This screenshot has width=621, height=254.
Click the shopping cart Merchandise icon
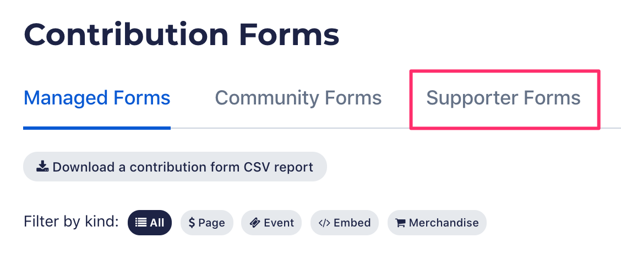(400, 223)
